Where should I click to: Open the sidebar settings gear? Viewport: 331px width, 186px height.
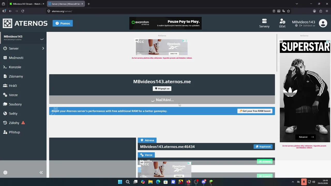(5, 173)
